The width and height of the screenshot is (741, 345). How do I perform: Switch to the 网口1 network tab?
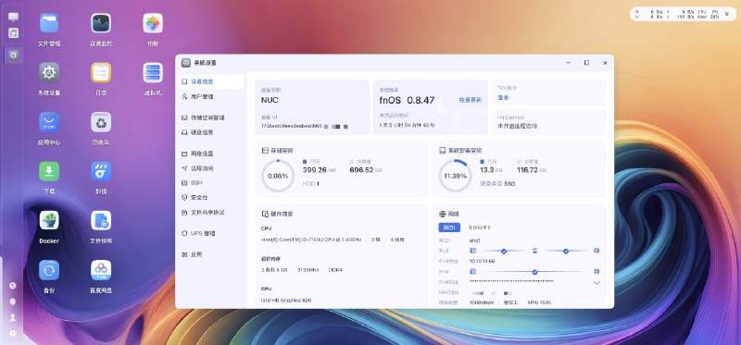click(449, 228)
